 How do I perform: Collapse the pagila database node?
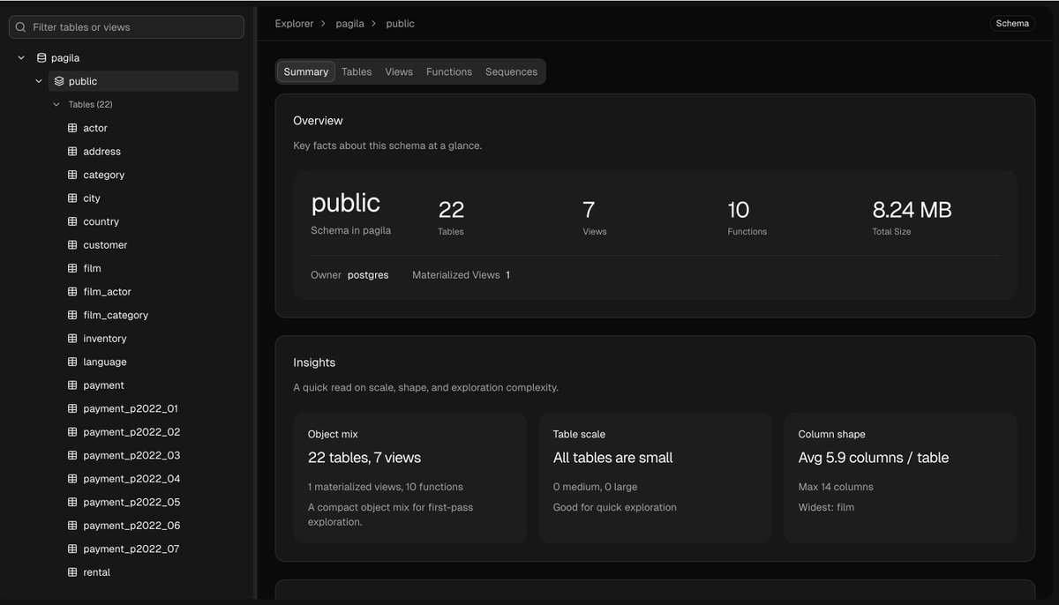pos(21,58)
